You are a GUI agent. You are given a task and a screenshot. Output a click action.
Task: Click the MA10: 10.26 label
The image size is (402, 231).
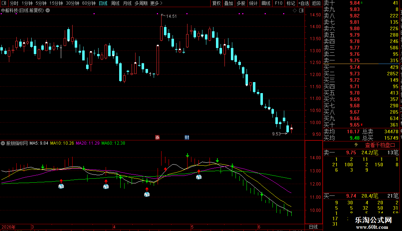click(x=62, y=143)
